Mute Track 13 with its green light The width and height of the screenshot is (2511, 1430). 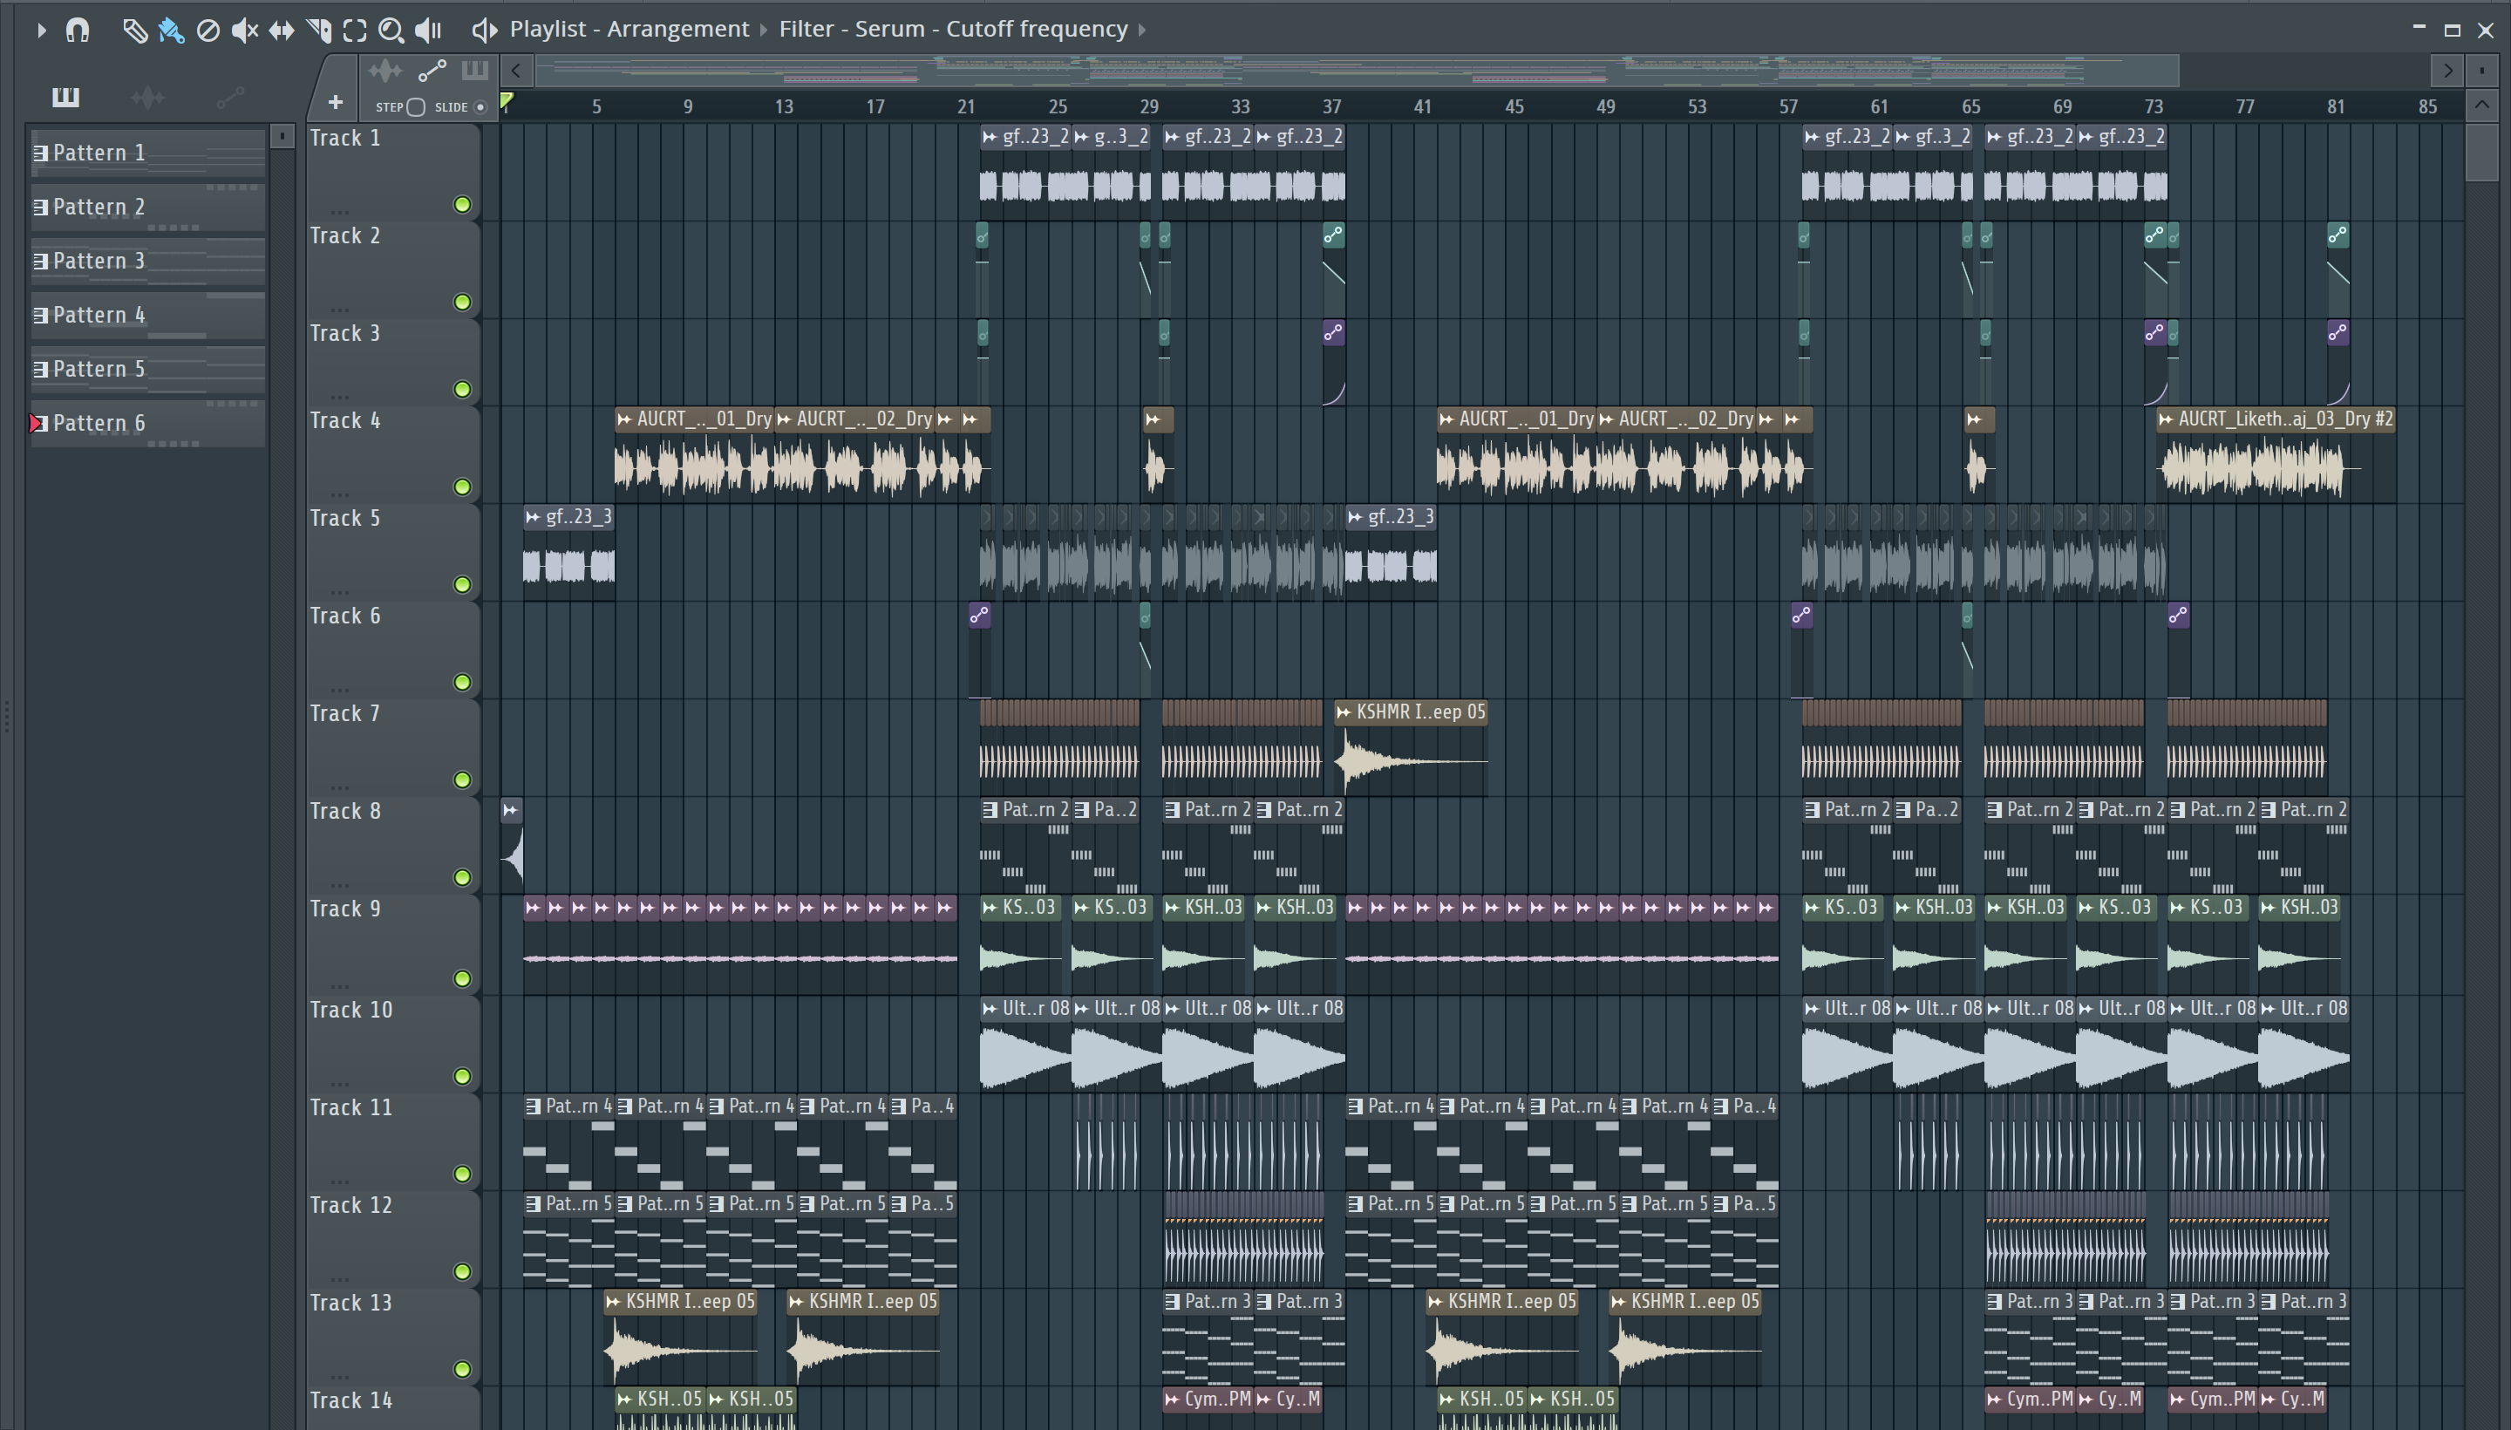click(461, 1369)
